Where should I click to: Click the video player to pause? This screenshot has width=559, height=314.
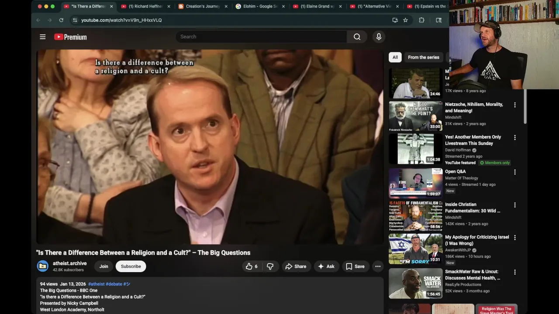point(210,147)
